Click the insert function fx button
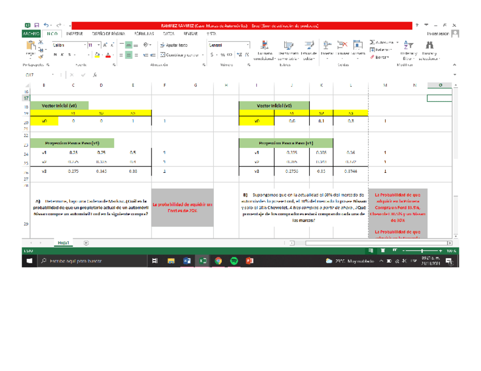Viewport: 481px width, 371px height. tap(95, 75)
